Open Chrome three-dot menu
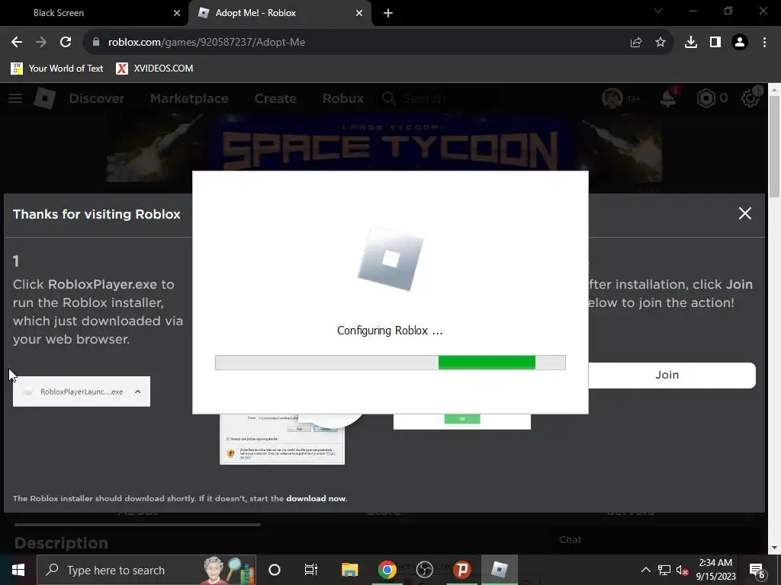The image size is (781, 585). (764, 43)
